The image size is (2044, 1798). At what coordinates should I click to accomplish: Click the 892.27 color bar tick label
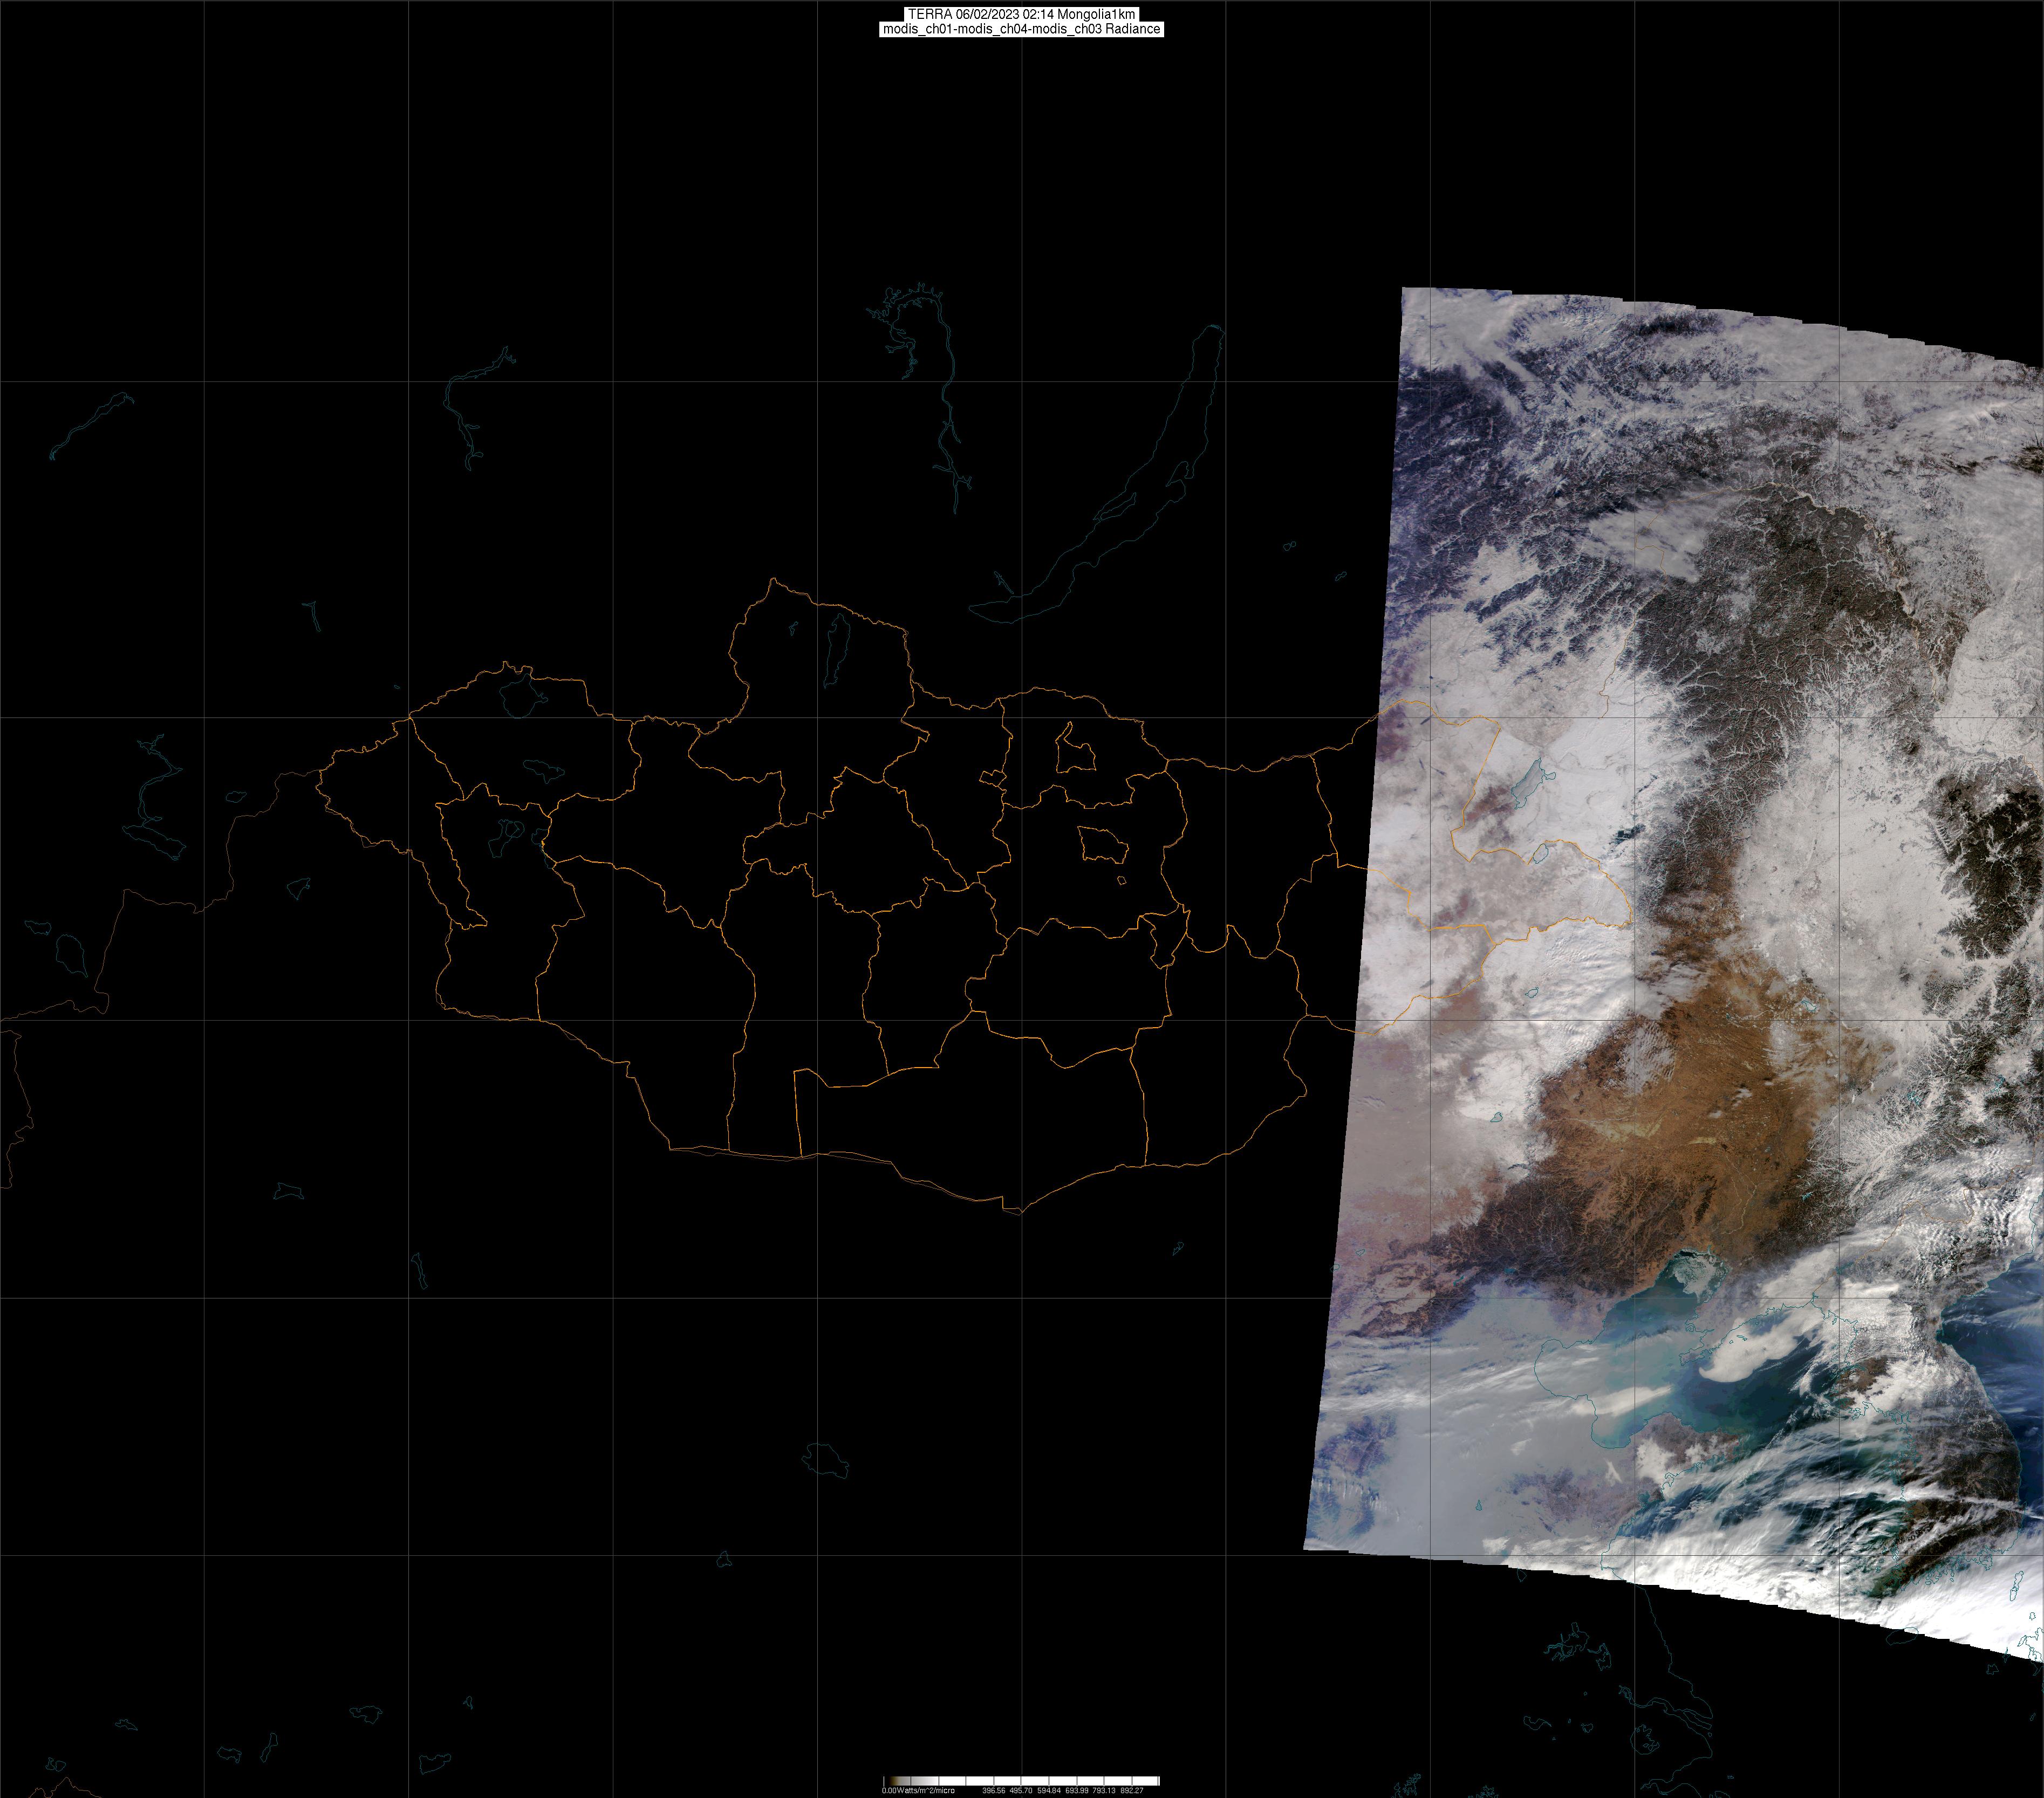(x=1131, y=1790)
